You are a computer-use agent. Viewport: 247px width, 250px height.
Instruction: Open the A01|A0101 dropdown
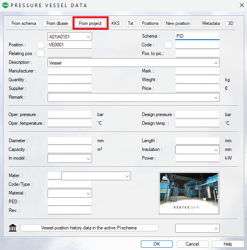[70, 36]
